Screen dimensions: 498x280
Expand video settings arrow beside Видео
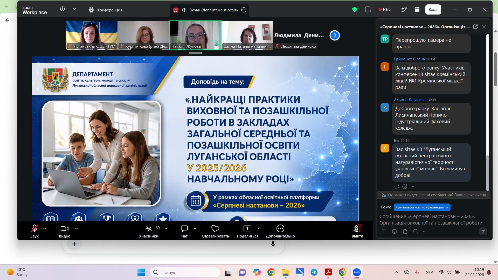coord(77,228)
